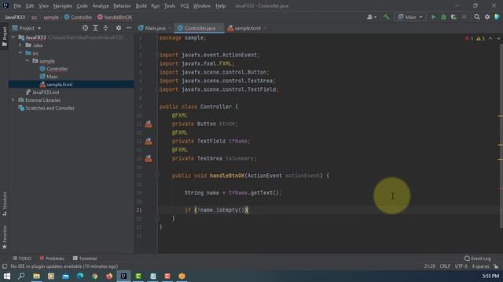Go to next highlighted error arrow
Screen dimensions: 503x282
[498, 38]
